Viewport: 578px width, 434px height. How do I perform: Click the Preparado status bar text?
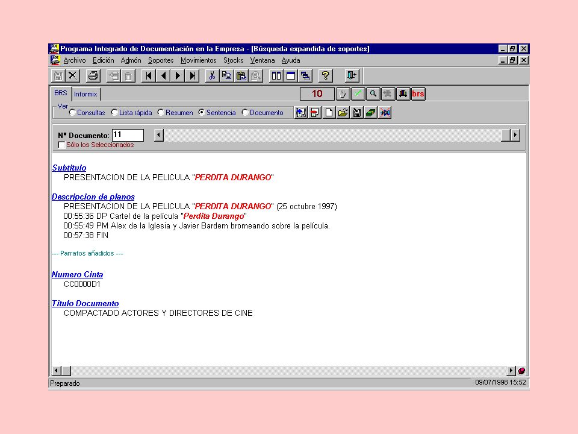(x=65, y=383)
